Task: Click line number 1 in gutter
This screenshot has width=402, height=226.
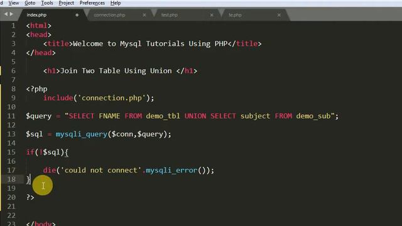Action: click(13, 26)
